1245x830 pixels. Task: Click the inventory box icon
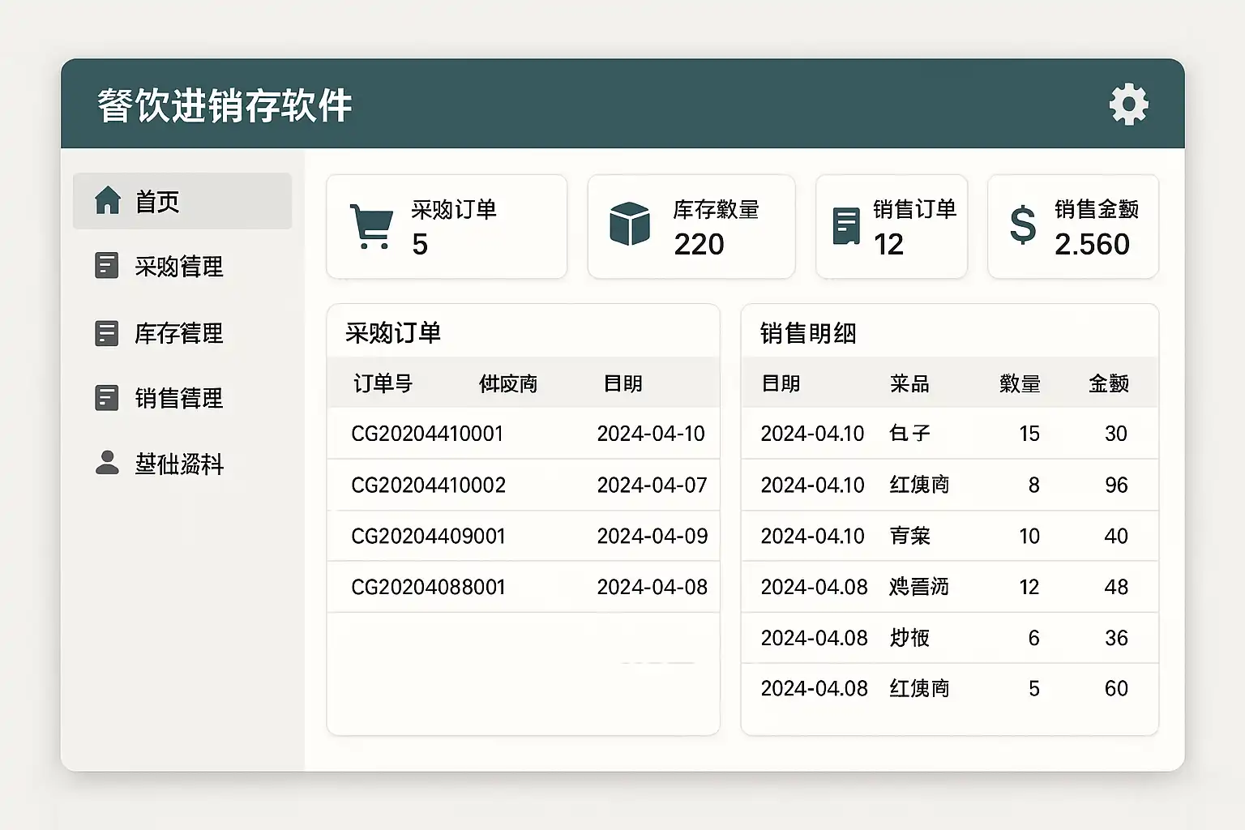[x=630, y=224]
